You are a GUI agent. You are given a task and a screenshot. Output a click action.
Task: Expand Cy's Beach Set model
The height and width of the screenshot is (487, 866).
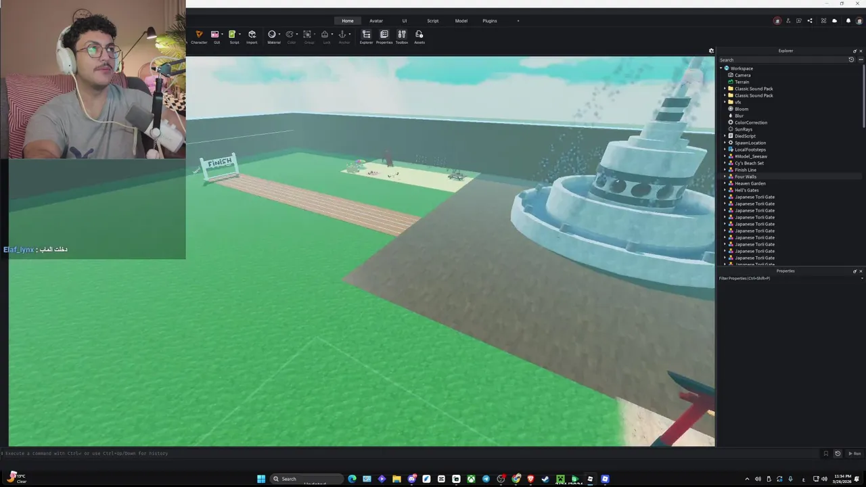point(725,163)
